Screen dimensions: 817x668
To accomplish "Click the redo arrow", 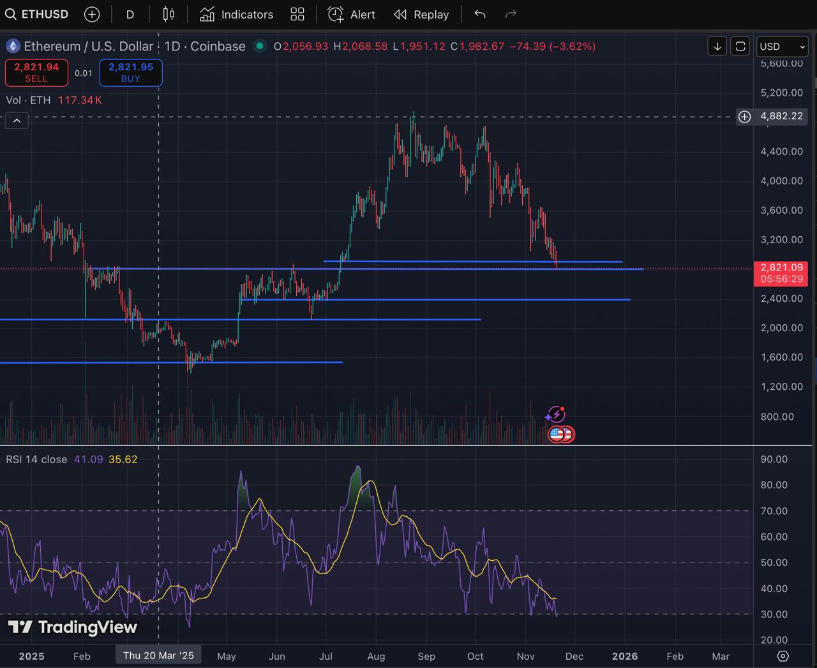I will (511, 14).
